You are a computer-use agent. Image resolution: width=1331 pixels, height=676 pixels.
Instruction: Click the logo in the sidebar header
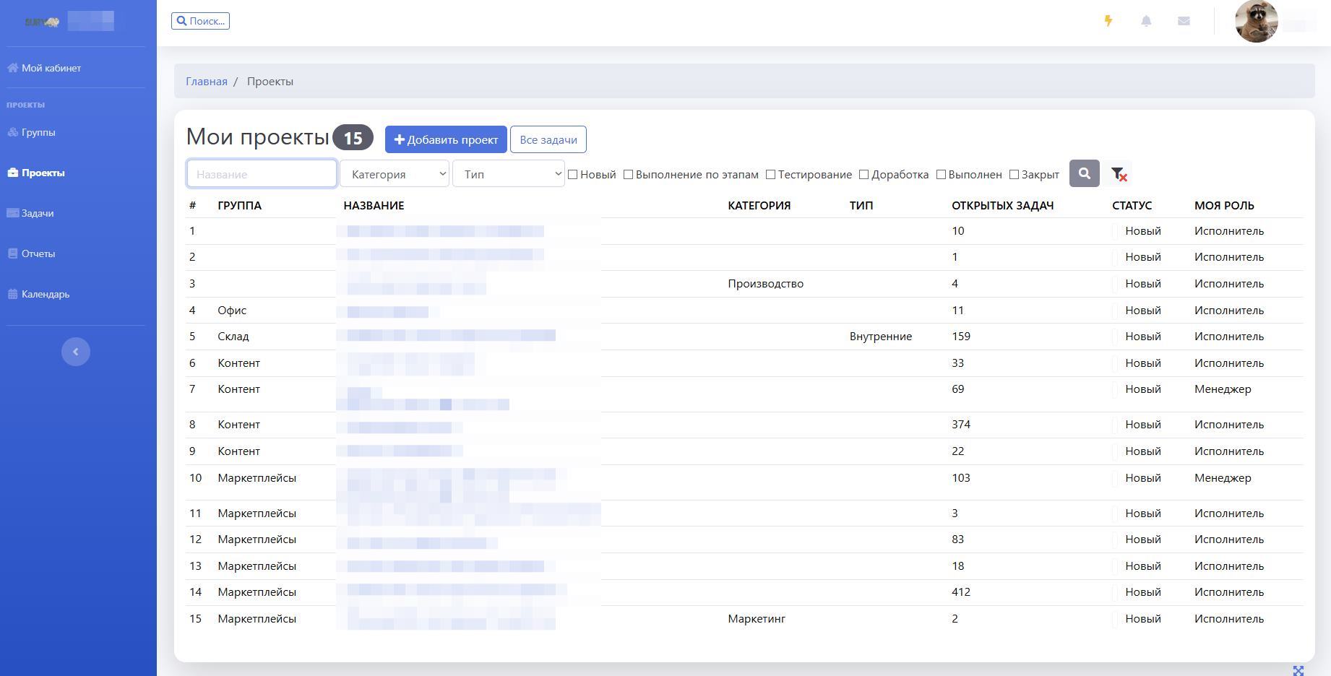click(42, 22)
